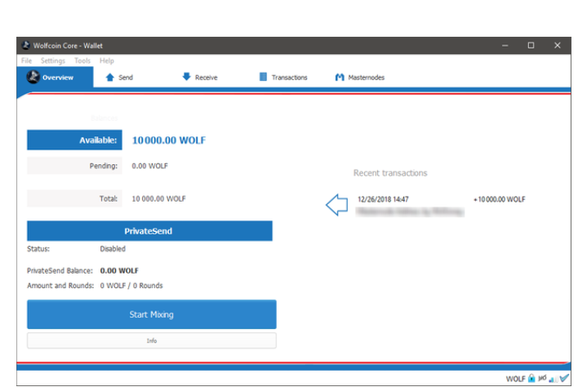Open the WOLF unit selector in status bar
This screenshot has width=587, height=387.
click(x=515, y=379)
